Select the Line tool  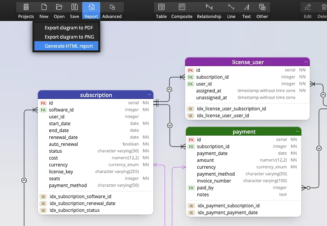tap(231, 11)
